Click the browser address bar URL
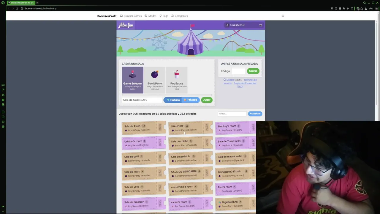 [41, 8]
